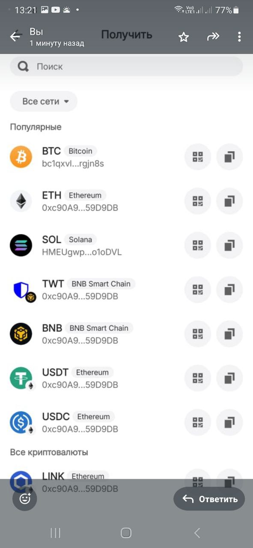Open the emoji reaction button
Screen dimensions: 253x548
[x=25, y=498]
